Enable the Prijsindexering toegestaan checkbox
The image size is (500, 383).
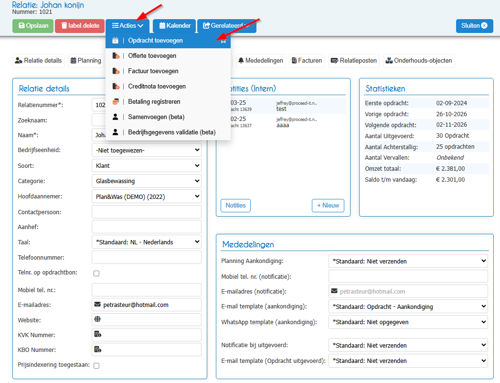[x=96, y=366]
